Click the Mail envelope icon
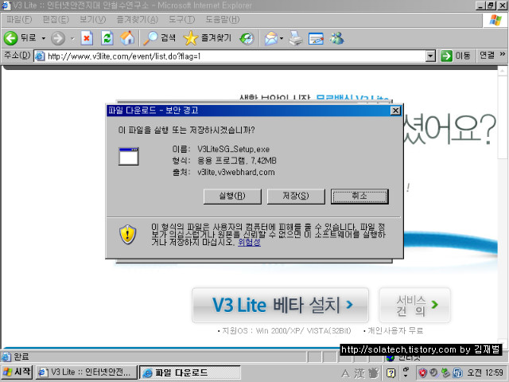Image resolution: width=509 pixels, height=382 pixels. 271,38
